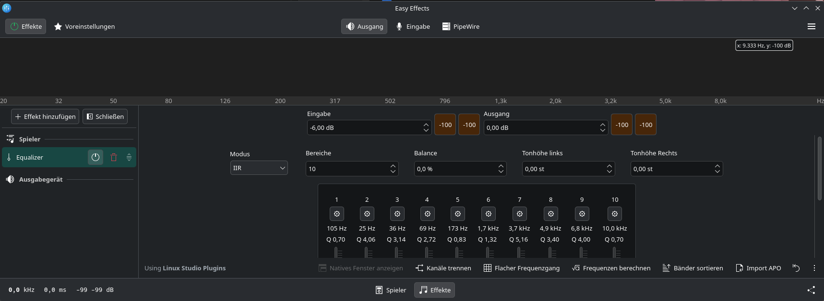Open band 4 settings gear
824x301 pixels.
pyautogui.click(x=428, y=214)
